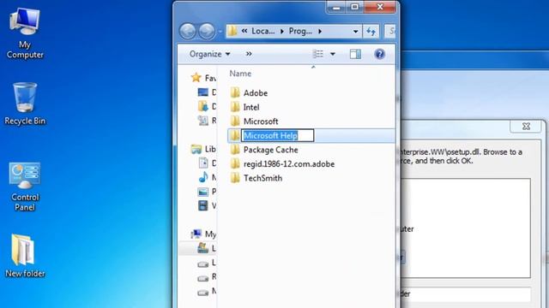Toggle the preview pane icon

[x=355, y=54]
